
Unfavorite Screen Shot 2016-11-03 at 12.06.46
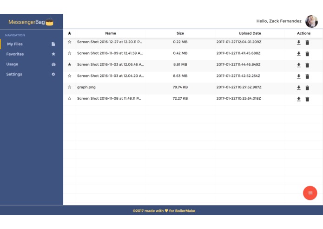click(x=69, y=64)
